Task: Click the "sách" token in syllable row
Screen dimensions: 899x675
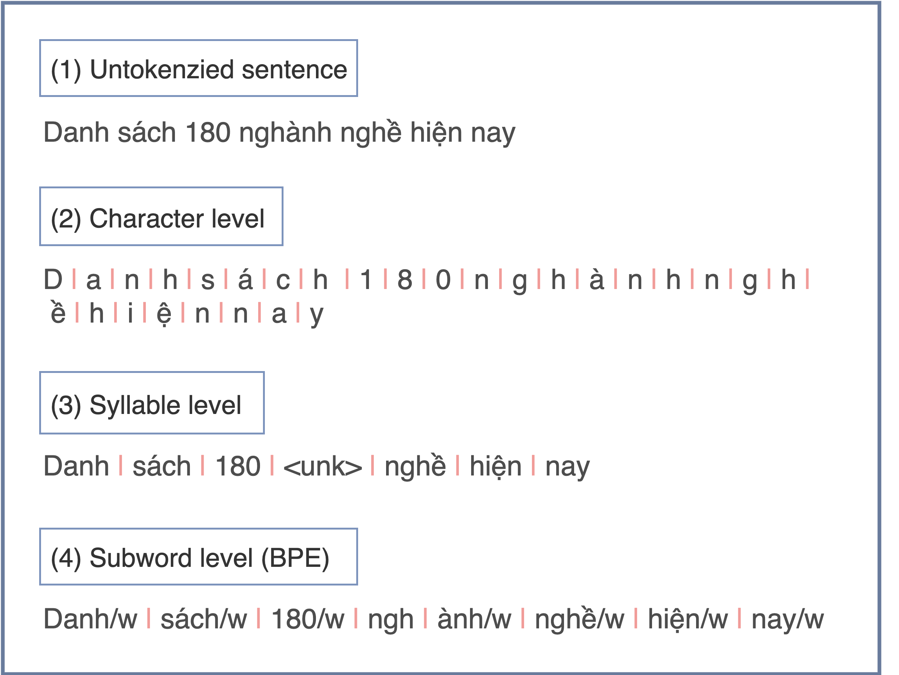Action: click(x=162, y=466)
